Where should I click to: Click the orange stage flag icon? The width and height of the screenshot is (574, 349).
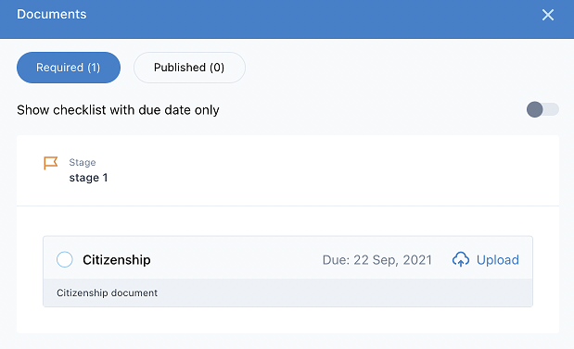[50, 163]
